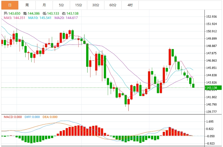Click the DIFF:0.000 indicator label

(32, 117)
